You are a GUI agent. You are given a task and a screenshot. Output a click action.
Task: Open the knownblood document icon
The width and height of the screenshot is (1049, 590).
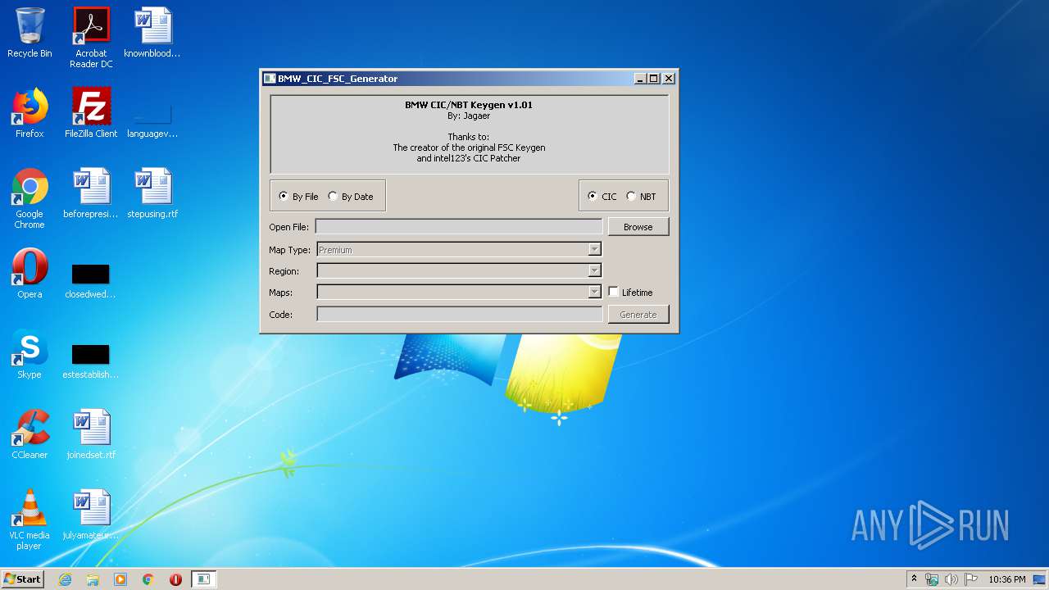(x=152, y=33)
